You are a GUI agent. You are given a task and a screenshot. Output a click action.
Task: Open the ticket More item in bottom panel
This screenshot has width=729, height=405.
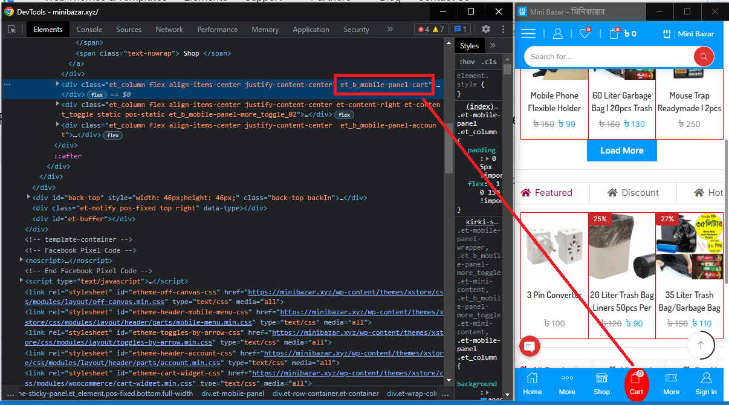[x=671, y=384]
